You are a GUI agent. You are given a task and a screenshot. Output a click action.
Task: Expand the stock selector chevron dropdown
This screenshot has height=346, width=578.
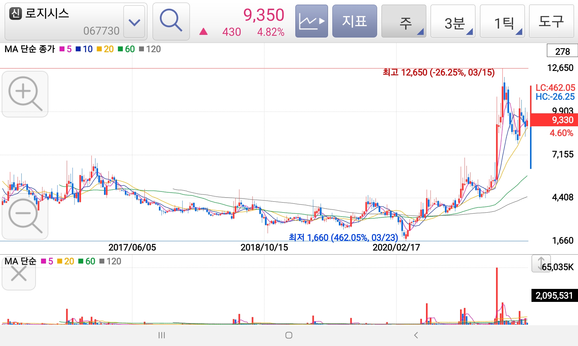(x=134, y=22)
